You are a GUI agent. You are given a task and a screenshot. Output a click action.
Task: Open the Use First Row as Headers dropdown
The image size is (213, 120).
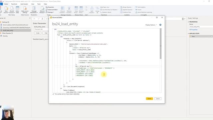click(109, 10)
